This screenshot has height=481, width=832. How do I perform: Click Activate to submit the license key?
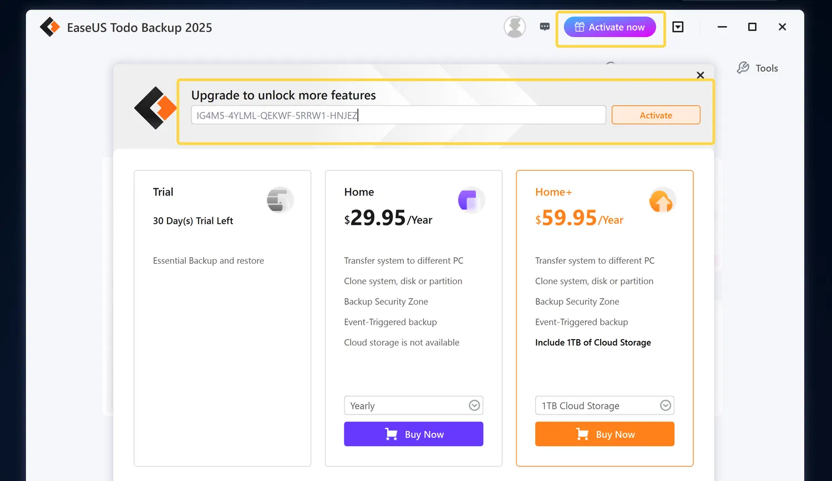click(656, 115)
